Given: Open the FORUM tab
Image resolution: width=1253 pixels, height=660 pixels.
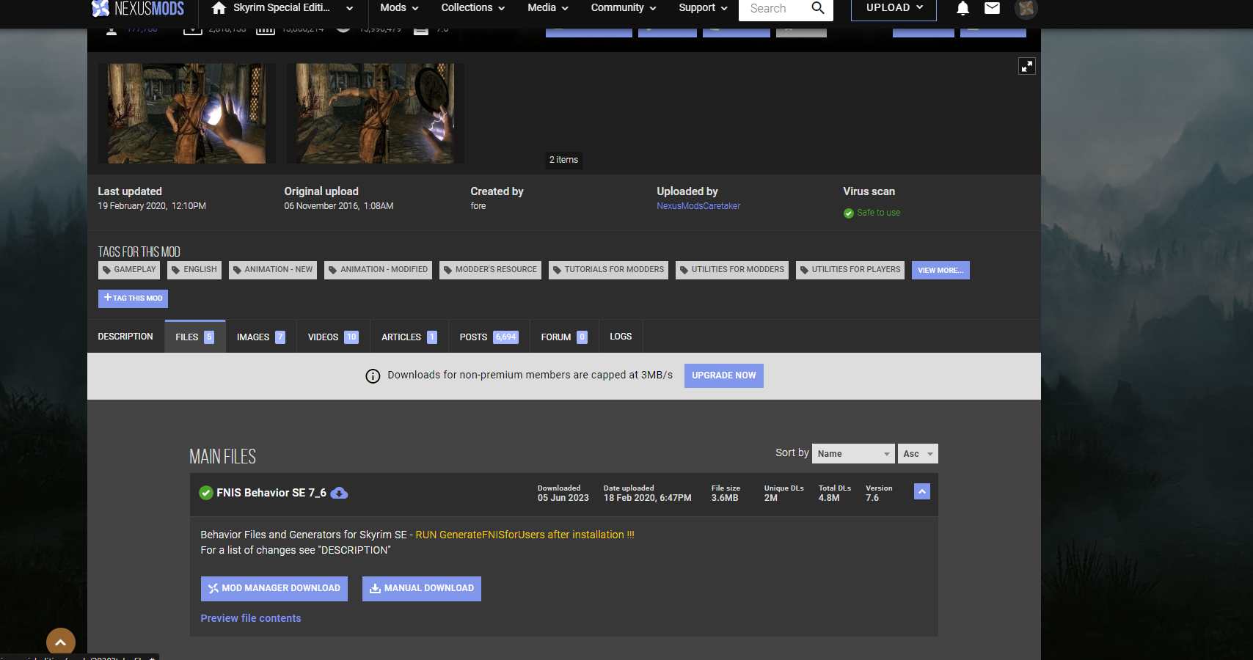Looking at the screenshot, I should [564, 337].
